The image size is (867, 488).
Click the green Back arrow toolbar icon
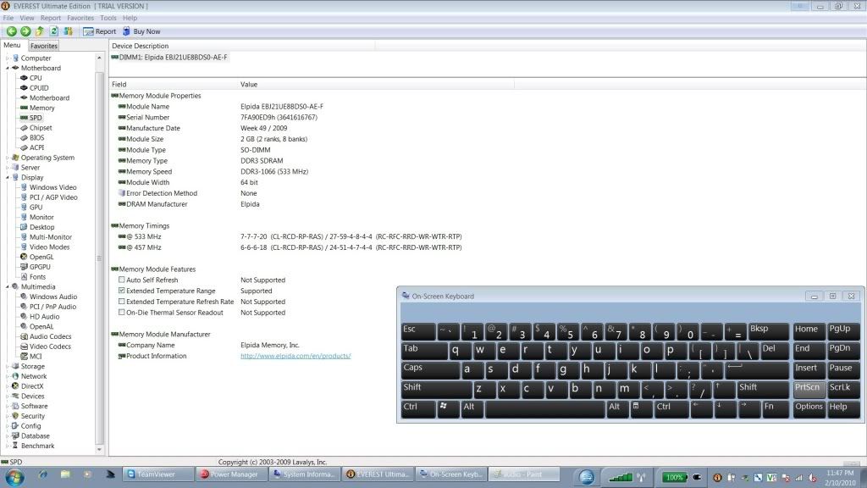[11, 31]
